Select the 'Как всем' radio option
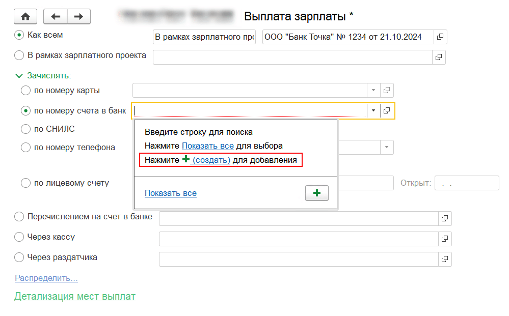This screenshot has height=316, width=509. click(x=19, y=35)
